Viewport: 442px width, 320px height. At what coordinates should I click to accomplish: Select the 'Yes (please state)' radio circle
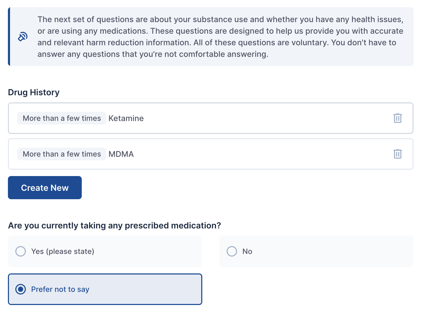click(x=21, y=251)
